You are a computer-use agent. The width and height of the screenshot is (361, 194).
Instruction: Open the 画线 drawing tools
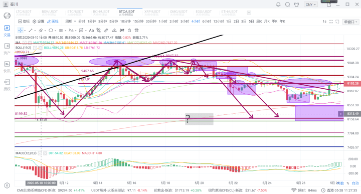pos(53,22)
